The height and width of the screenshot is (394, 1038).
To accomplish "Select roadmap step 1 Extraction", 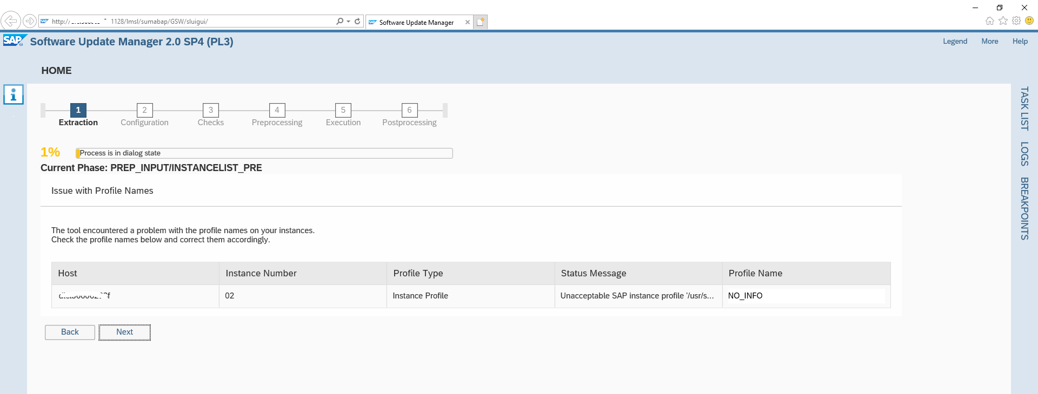I will pyautogui.click(x=78, y=110).
